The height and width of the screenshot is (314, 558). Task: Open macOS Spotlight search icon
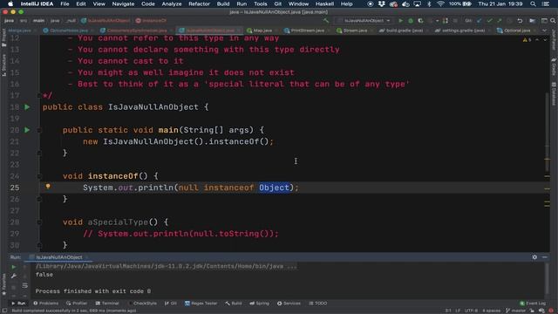click(533, 3)
